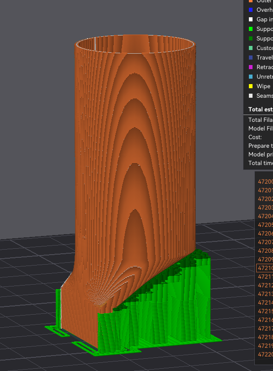Select G-code line 47219
Screen dimensions: 273x371
point(265,346)
